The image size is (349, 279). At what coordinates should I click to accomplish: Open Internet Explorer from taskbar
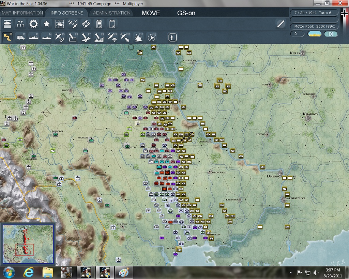tap(29, 273)
